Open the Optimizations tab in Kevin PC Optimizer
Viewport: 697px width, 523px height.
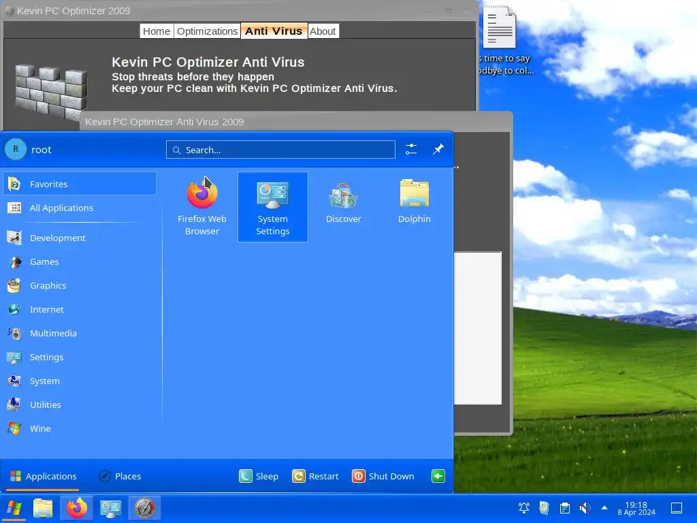(x=207, y=31)
